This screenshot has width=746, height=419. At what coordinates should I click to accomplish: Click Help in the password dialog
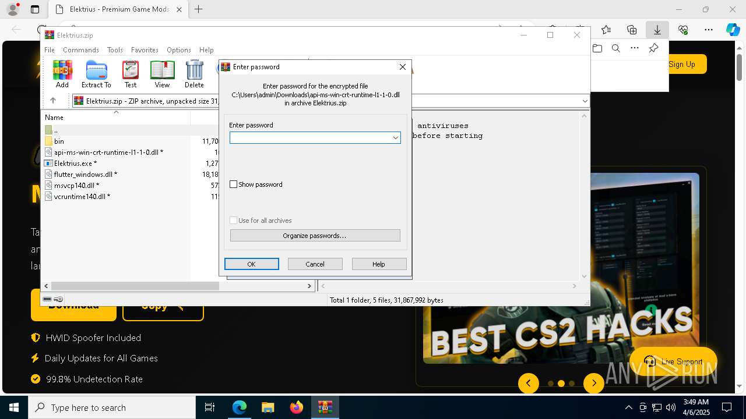click(x=379, y=264)
